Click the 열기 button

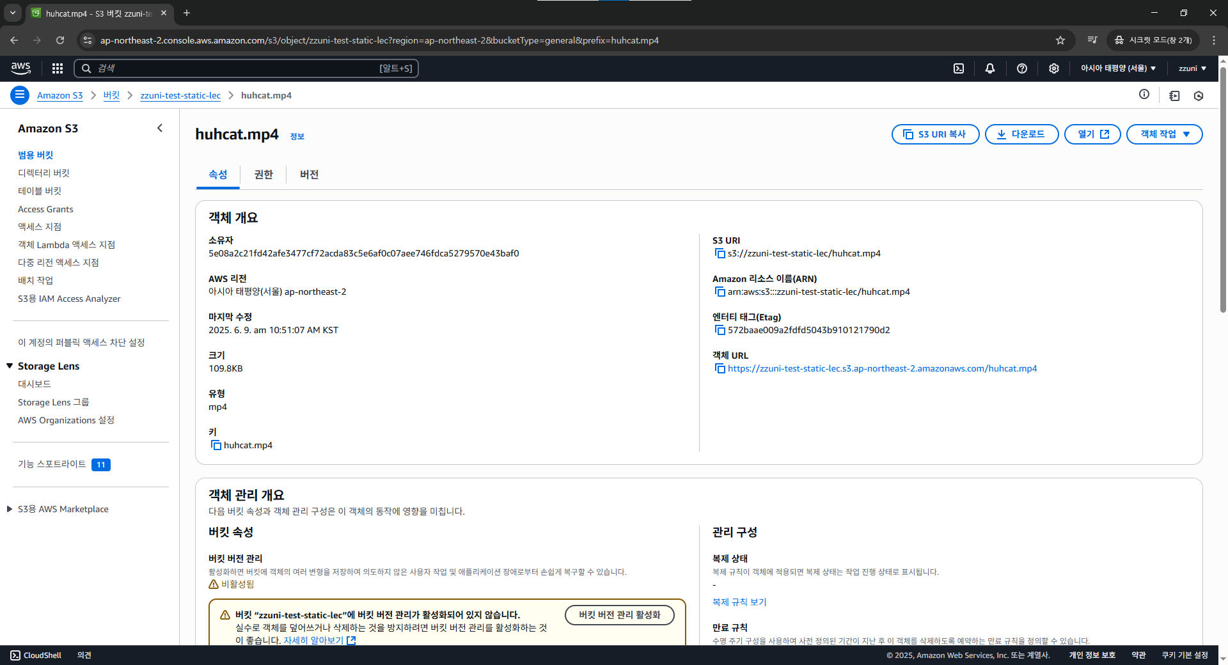[x=1092, y=134]
